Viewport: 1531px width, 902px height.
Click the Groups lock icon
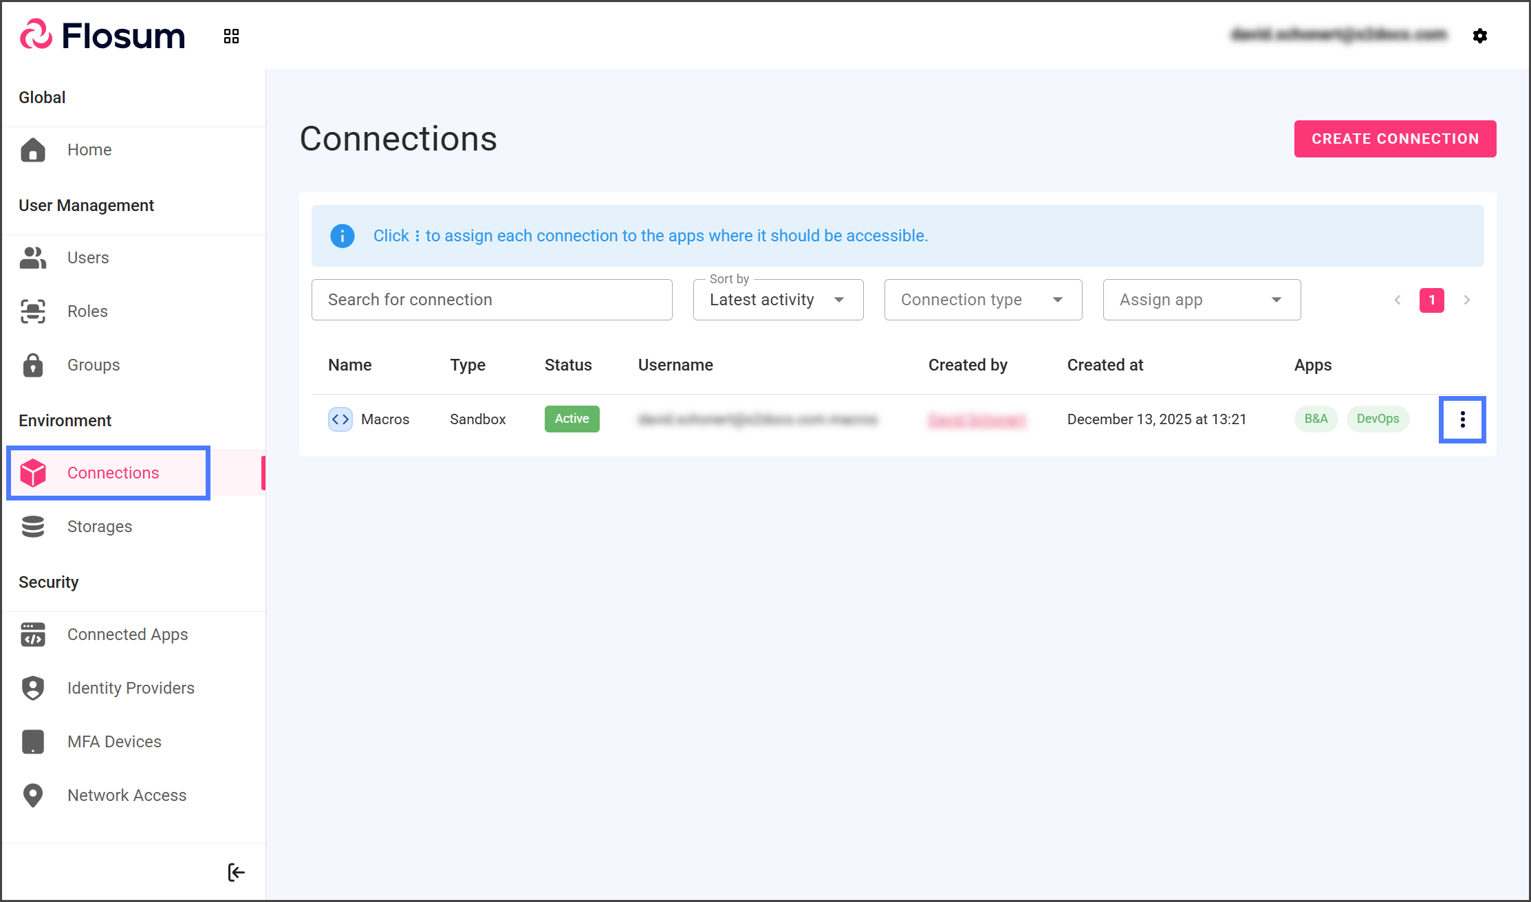[33, 365]
